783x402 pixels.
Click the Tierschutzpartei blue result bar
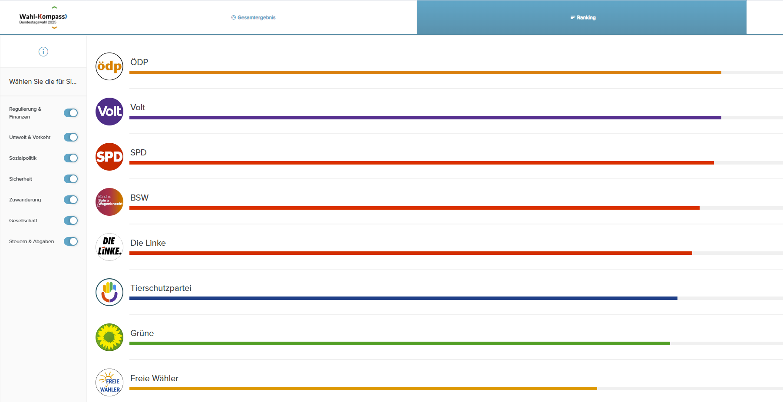pos(403,298)
